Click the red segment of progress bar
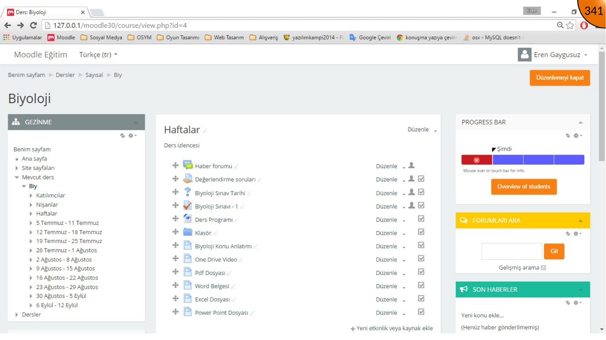606x340 pixels. [477, 160]
